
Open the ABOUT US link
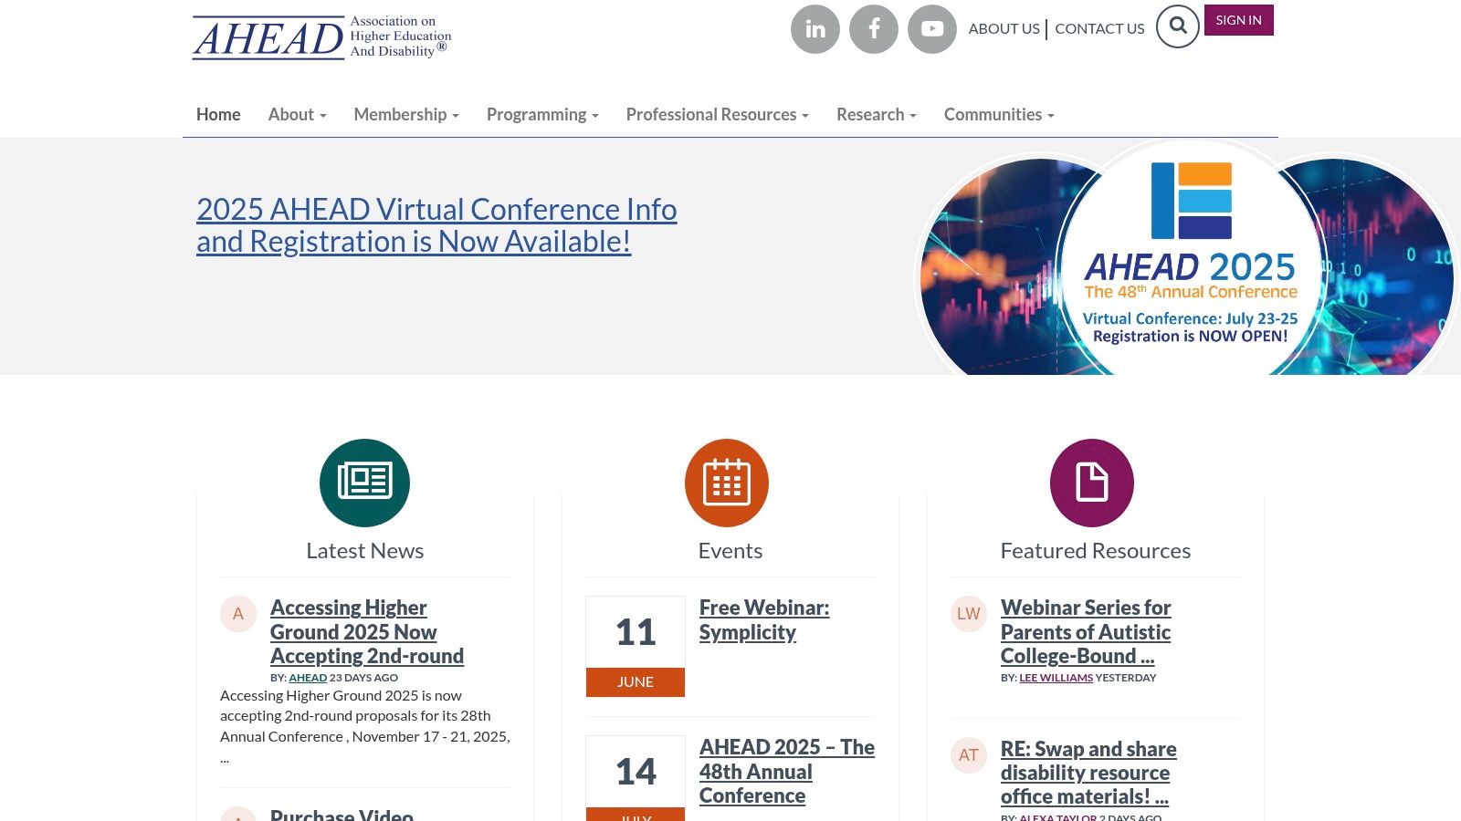click(x=1004, y=28)
